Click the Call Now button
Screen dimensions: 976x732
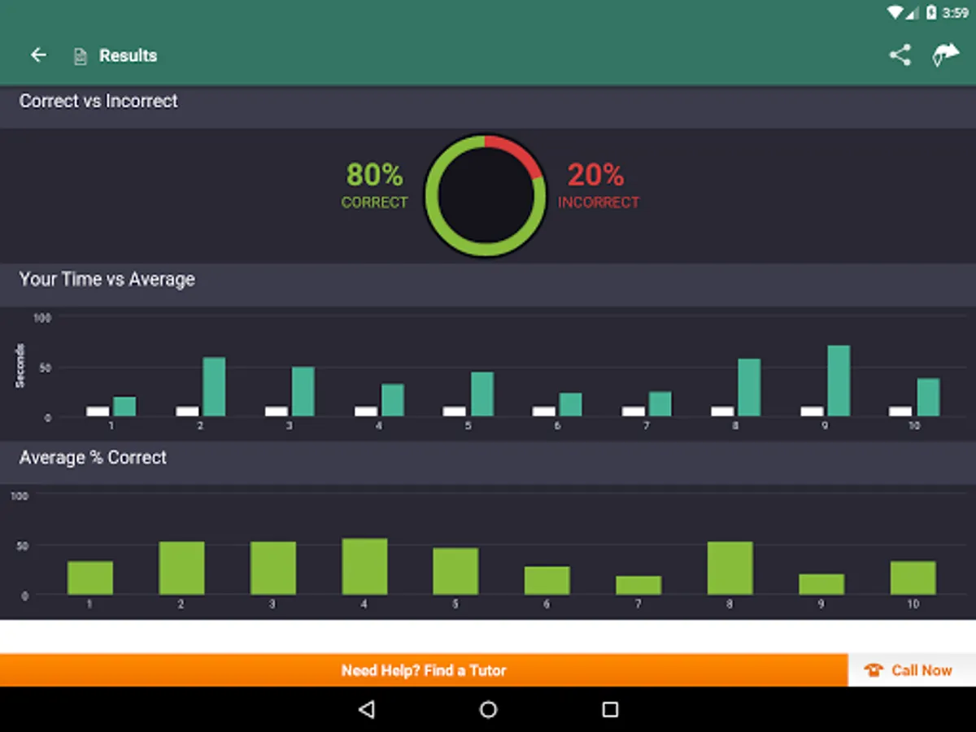[912, 670]
